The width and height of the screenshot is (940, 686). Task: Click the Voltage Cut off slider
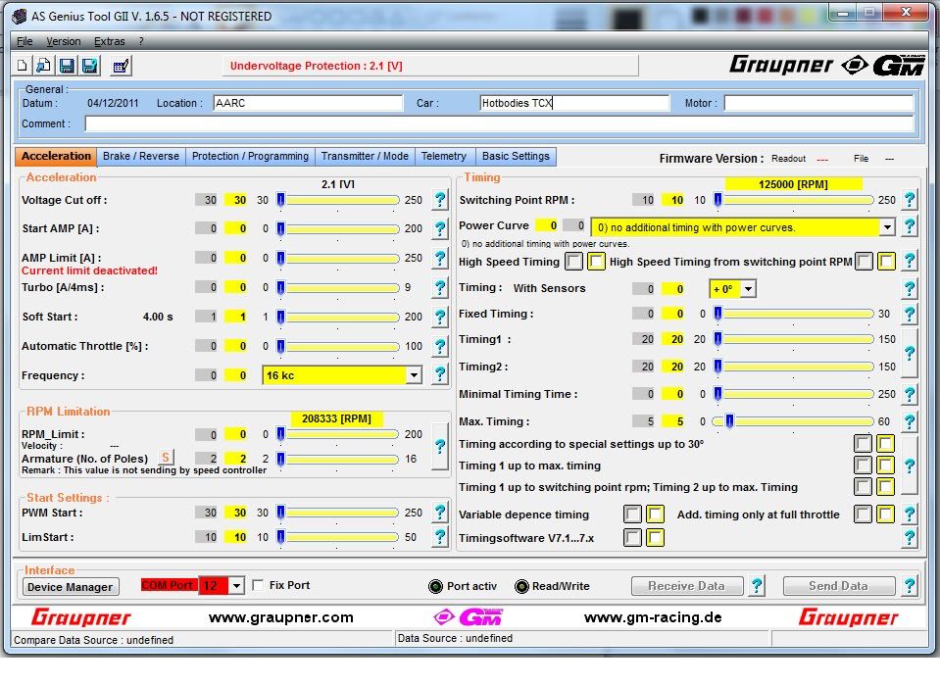click(337, 200)
